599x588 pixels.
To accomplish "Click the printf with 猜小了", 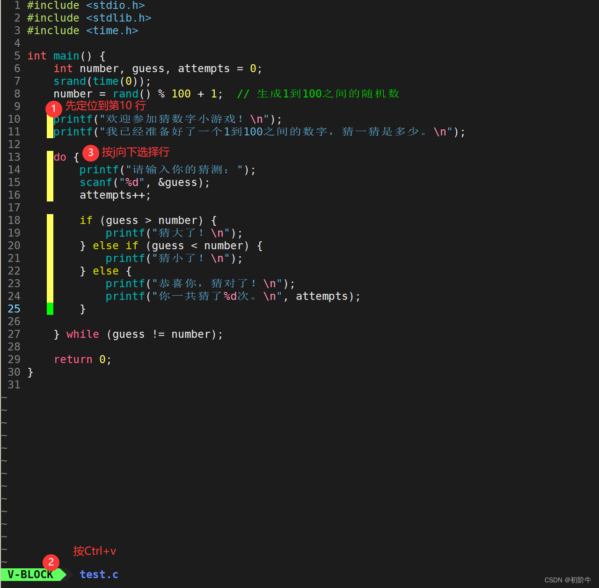I will [174, 258].
